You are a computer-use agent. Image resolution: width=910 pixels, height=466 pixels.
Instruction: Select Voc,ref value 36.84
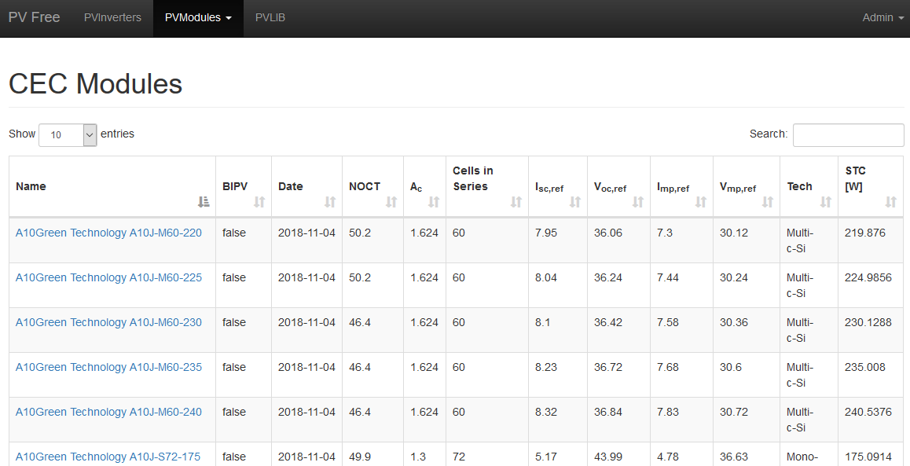pos(607,412)
